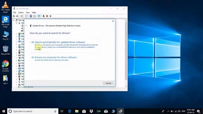Click the Back arrow in Device Manager toolbar
Viewport: 203px width, 114px height.
pos(14,16)
